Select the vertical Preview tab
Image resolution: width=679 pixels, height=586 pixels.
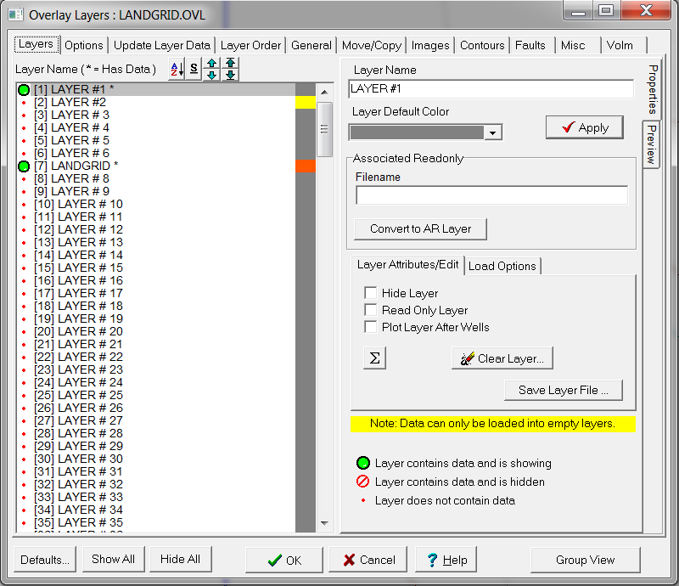pyautogui.click(x=650, y=144)
